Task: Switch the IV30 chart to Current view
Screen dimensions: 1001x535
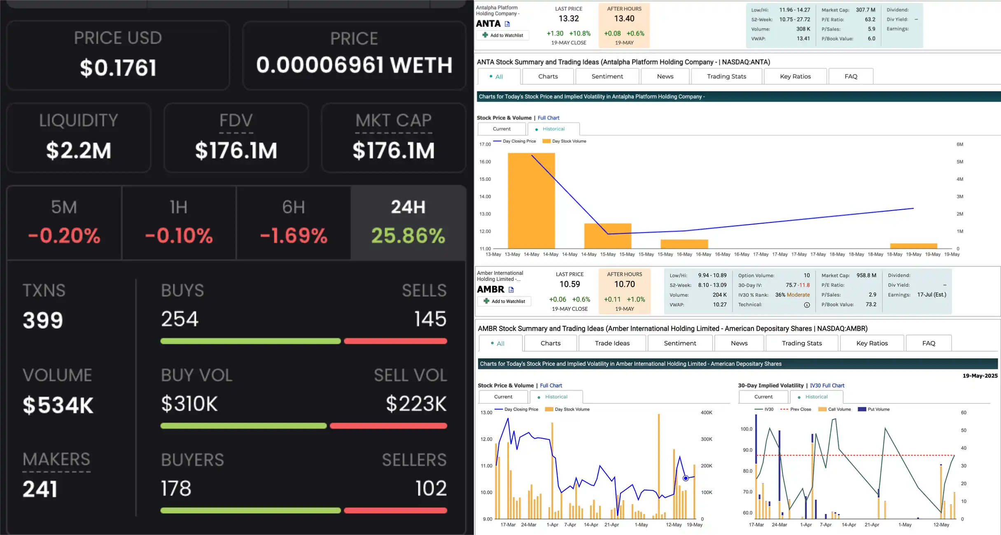Action: [x=763, y=397]
